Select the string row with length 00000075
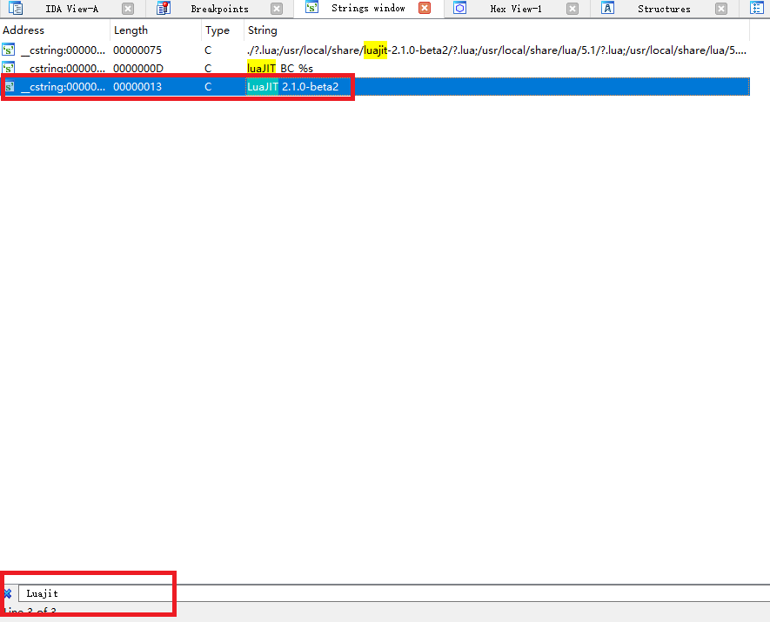 375,50
